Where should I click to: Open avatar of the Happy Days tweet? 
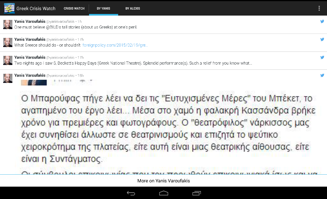tap(8, 60)
